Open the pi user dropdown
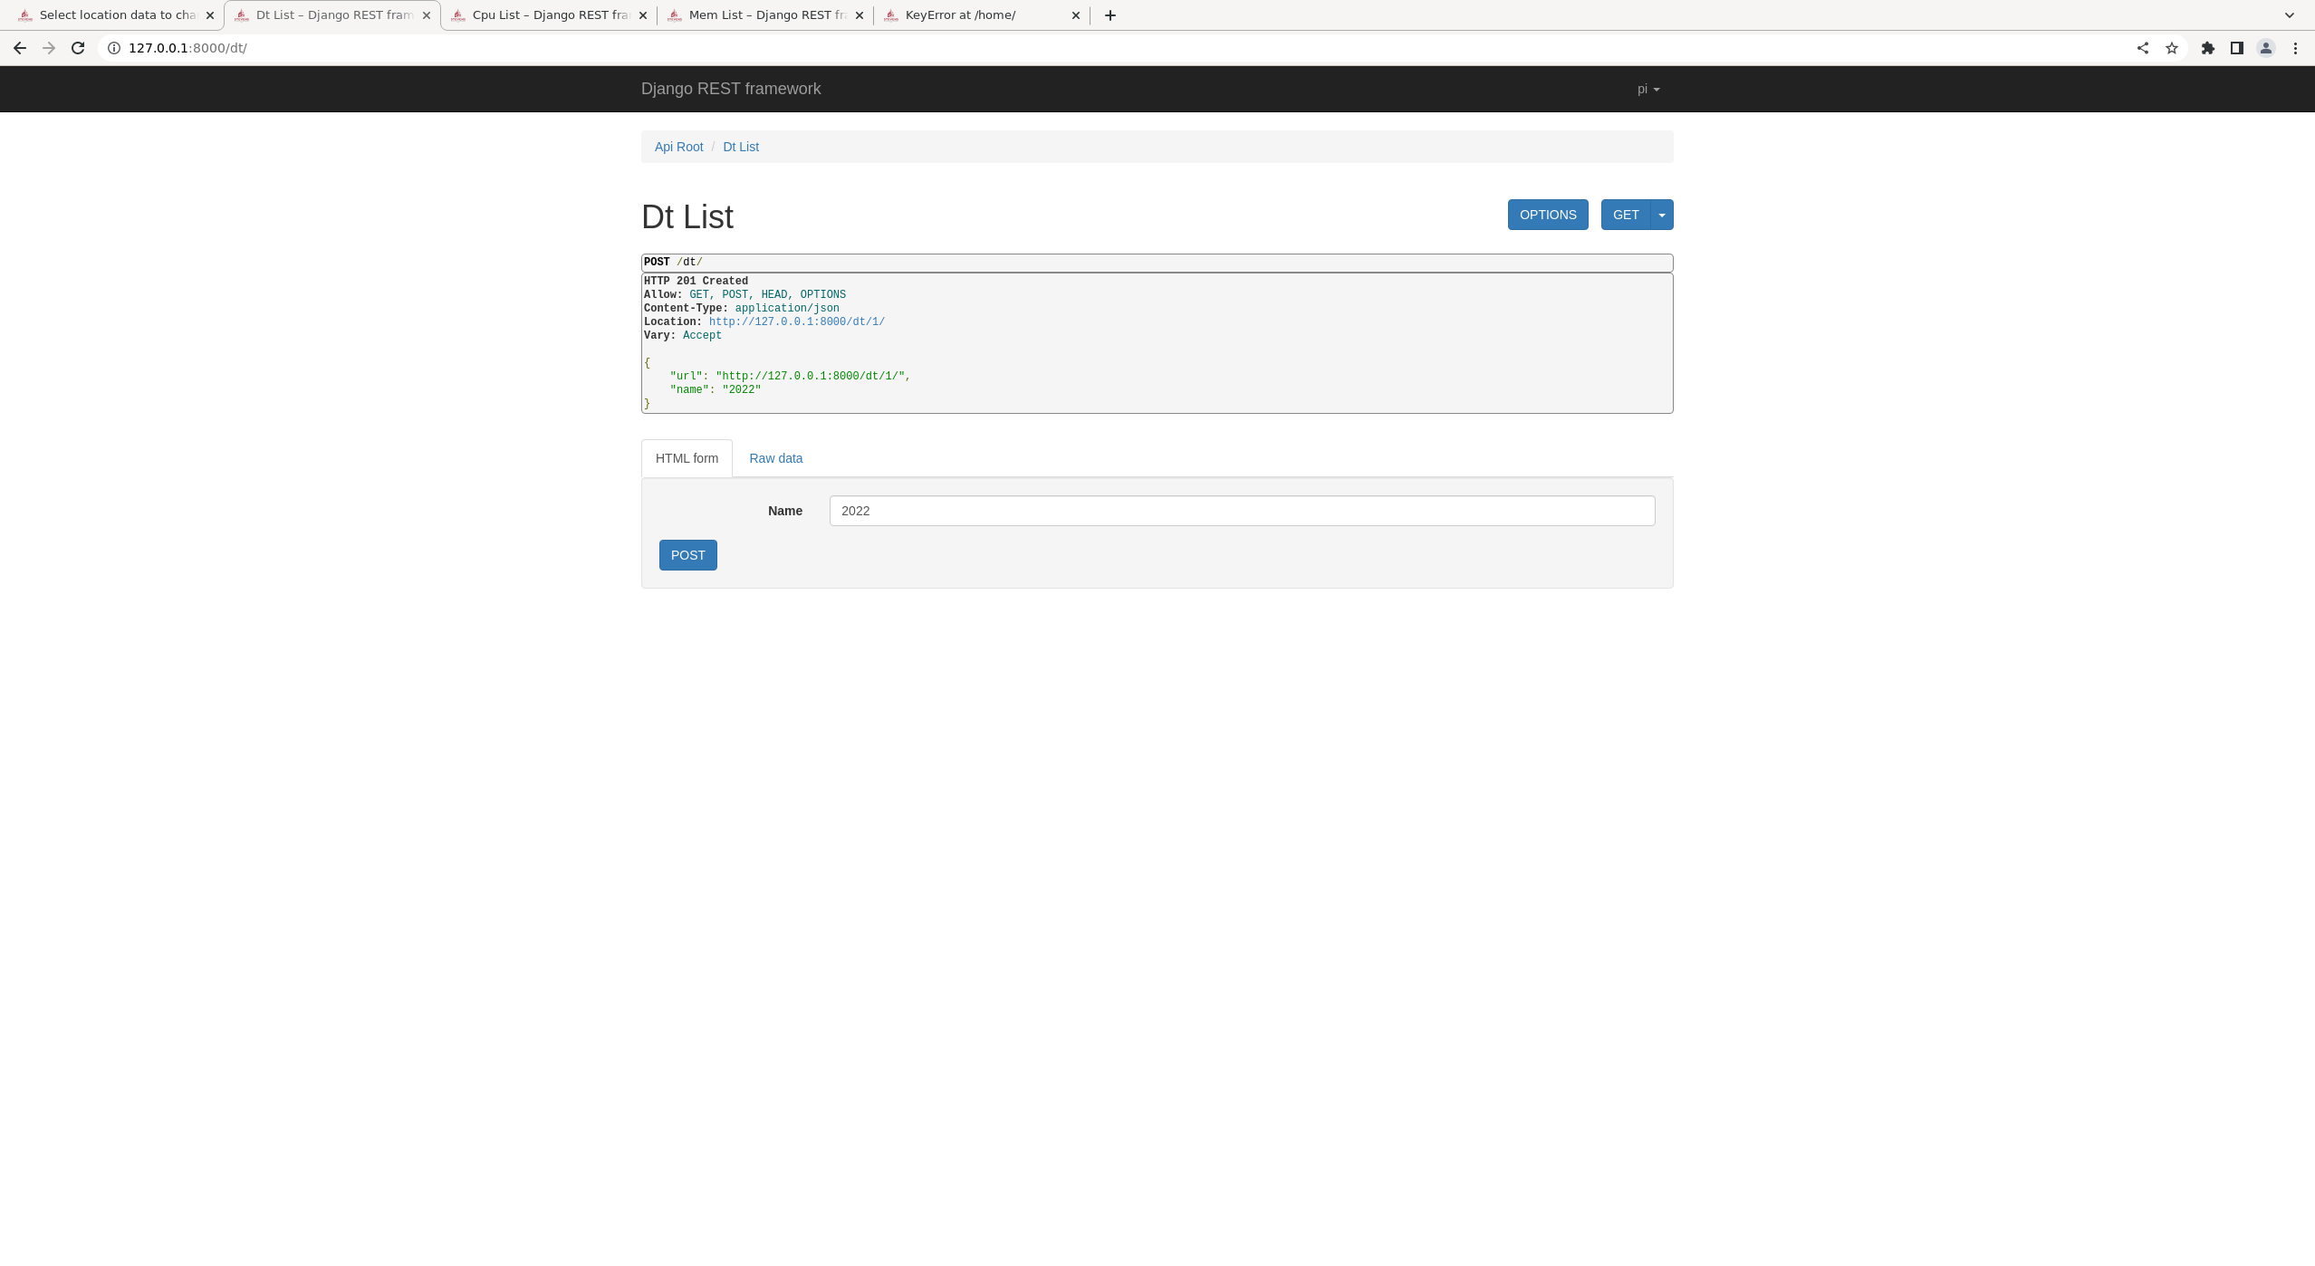 coord(1647,89)
